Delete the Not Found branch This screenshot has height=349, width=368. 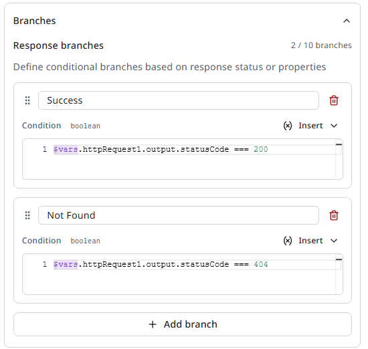334,215
